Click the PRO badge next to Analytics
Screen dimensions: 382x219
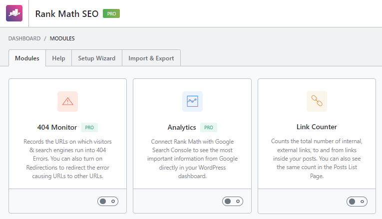tap(209, 127)
